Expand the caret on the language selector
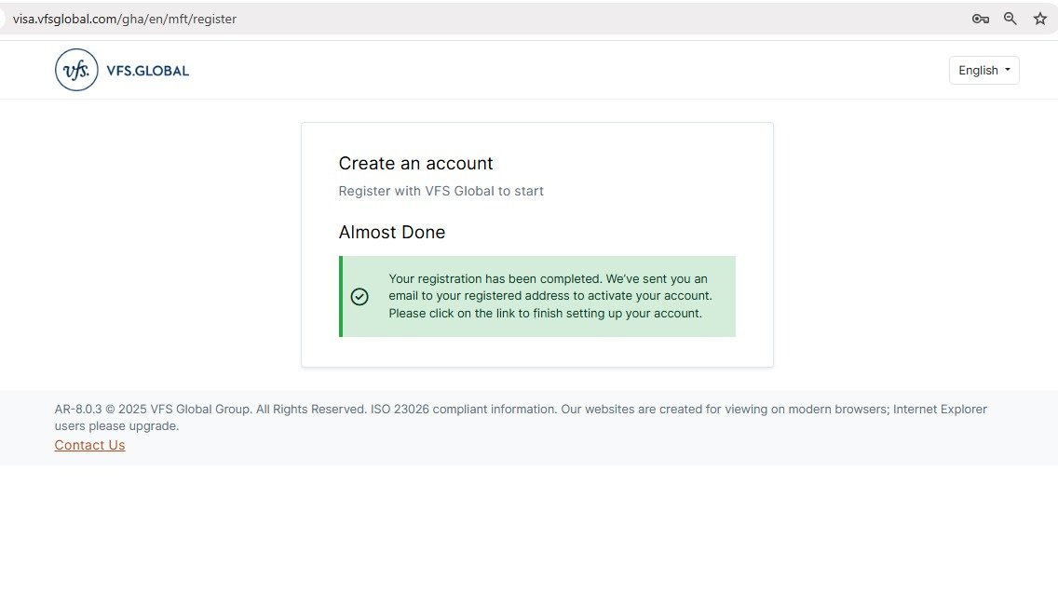The width and height of the screenshot is (1058, 592). pos(1009,70)
